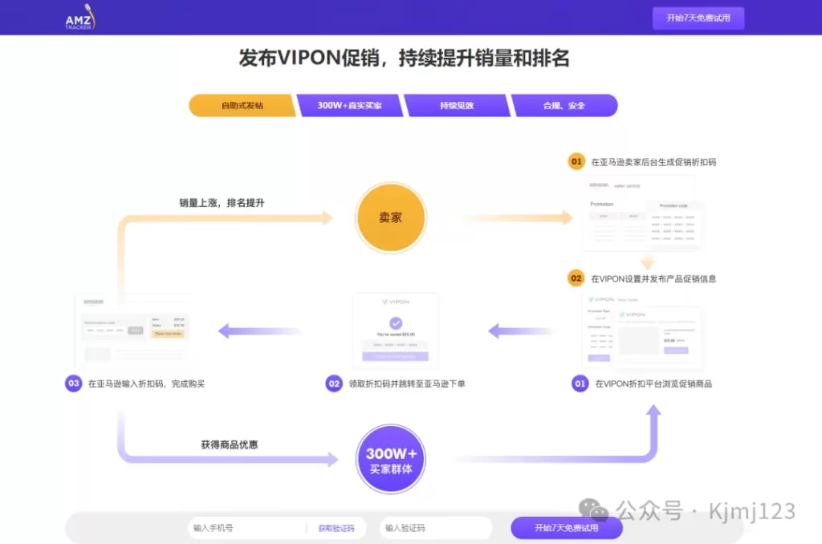Click the VIPON coupon saved thumbnail
This screenshot has height=544, width=822.
pos(395,331)
